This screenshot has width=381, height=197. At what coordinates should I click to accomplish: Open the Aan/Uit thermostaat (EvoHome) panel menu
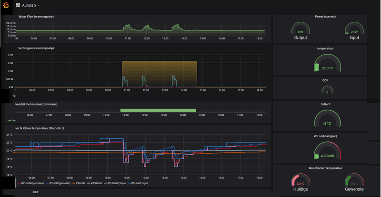[x=36, y=104]
